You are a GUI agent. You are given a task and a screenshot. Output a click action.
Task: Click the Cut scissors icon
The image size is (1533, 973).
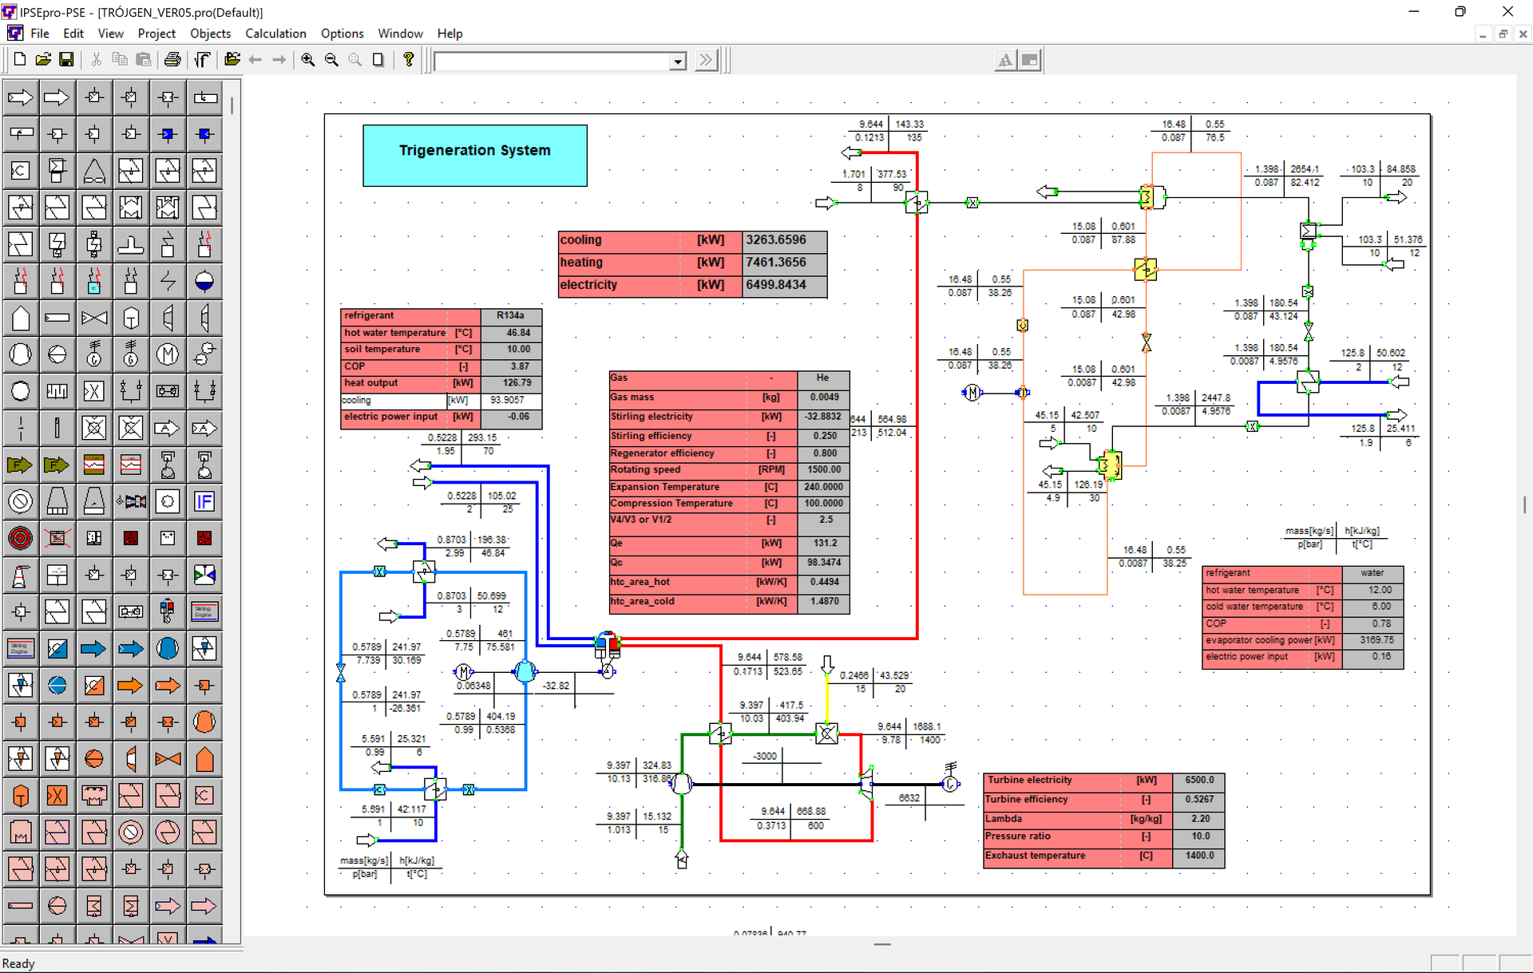97,60
